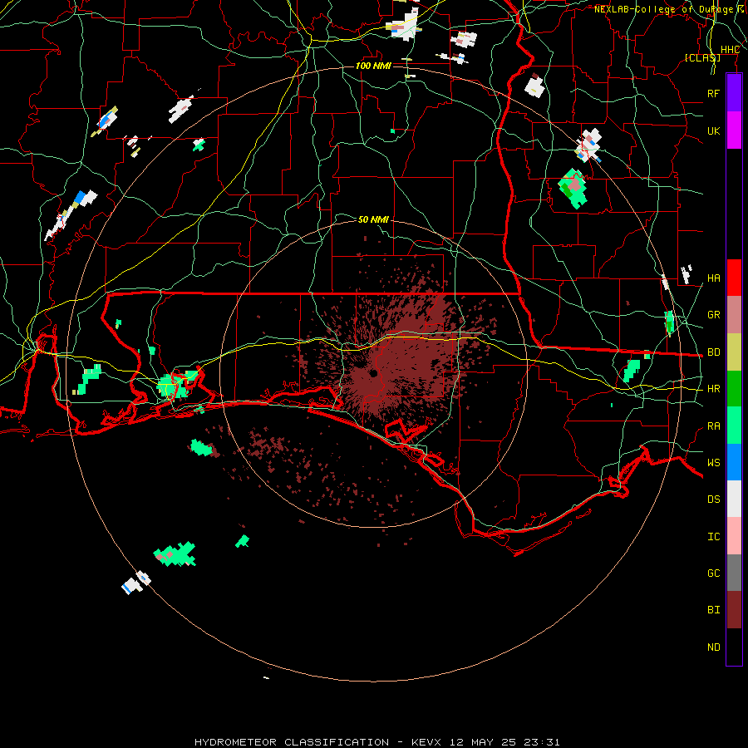This screenshot has width=748, height=748.
Task: Click the red HA legend color swatch
Action: point(734,278)
